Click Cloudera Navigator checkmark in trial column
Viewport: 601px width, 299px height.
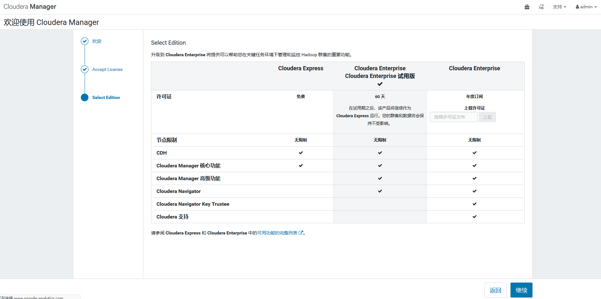coord(380,191)
